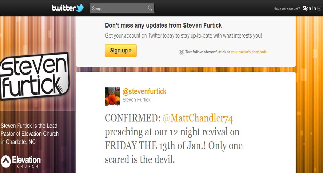Open the StevenFurtick.com logo badge

pos(34,76)
